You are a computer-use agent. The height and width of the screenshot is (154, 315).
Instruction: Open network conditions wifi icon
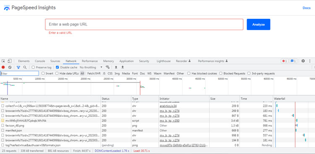(x=108, y=67)
